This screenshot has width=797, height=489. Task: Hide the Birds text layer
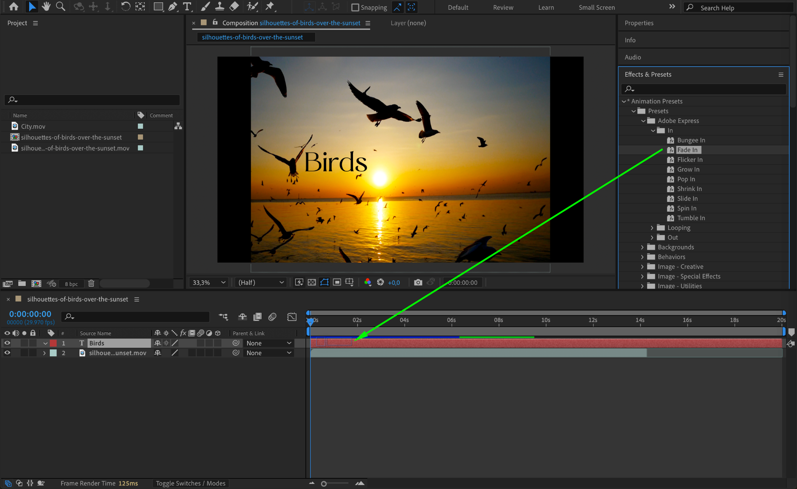point(7,343)
